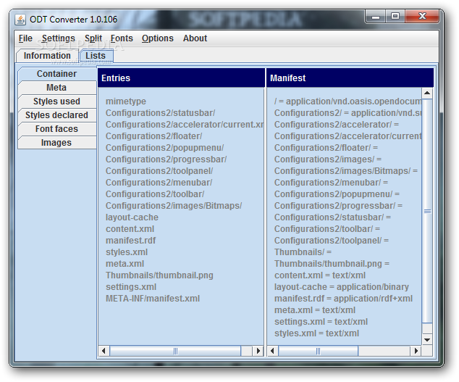459x382 pixels.
Task: Select 'manifest.rdf = application/rdf+xml' manifest row
Action: [x=343, y=299]
